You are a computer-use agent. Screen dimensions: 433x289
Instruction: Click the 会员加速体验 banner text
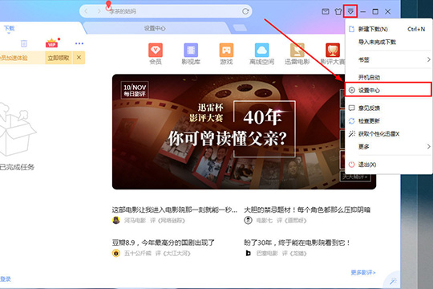14,58
